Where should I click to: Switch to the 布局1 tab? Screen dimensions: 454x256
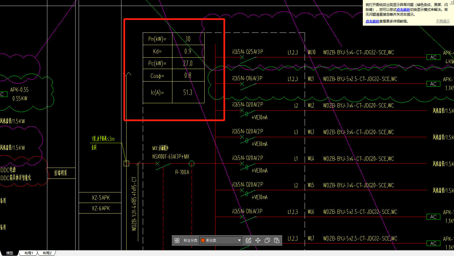tap(29, 253)
